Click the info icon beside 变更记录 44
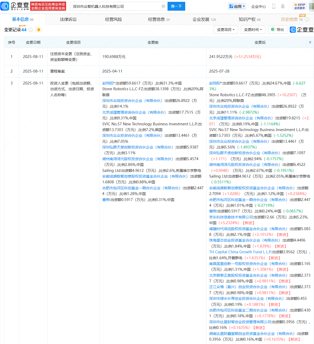The image size is (314, 344). pos(31,30)
